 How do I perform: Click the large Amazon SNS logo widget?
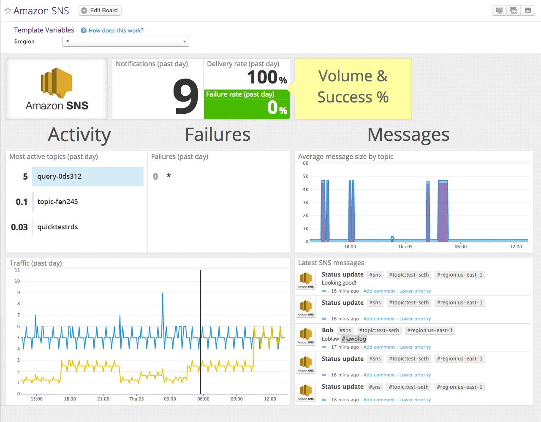coord(56,89)
